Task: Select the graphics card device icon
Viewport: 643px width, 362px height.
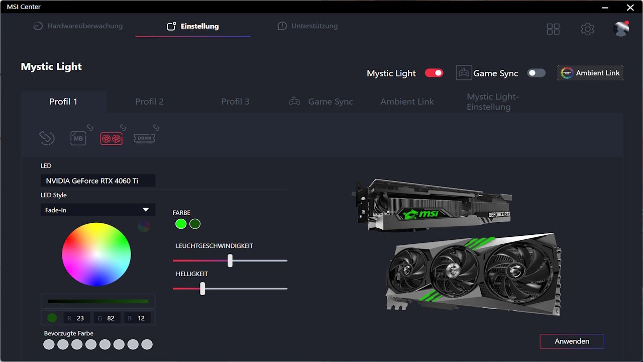Action: coord(111,138)
